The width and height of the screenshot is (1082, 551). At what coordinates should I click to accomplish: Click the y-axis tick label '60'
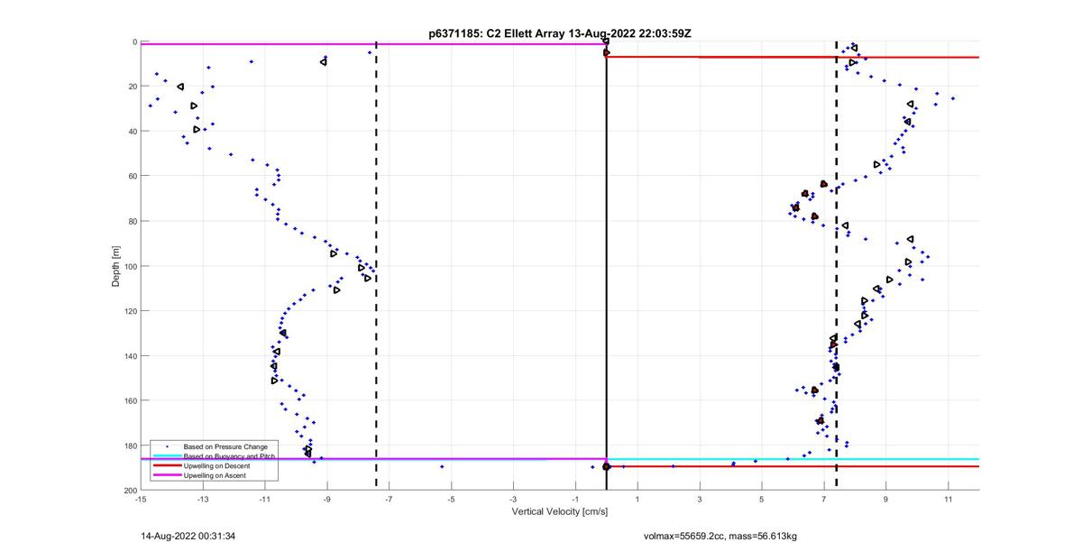tap(132, 177)
